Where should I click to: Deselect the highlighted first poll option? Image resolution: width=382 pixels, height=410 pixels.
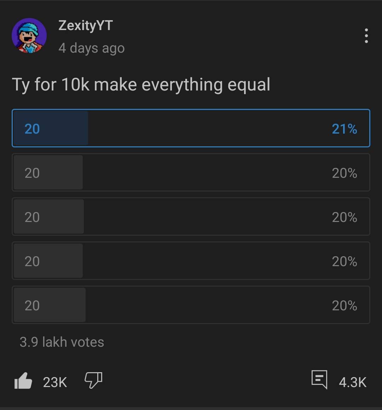pos(191,128)
